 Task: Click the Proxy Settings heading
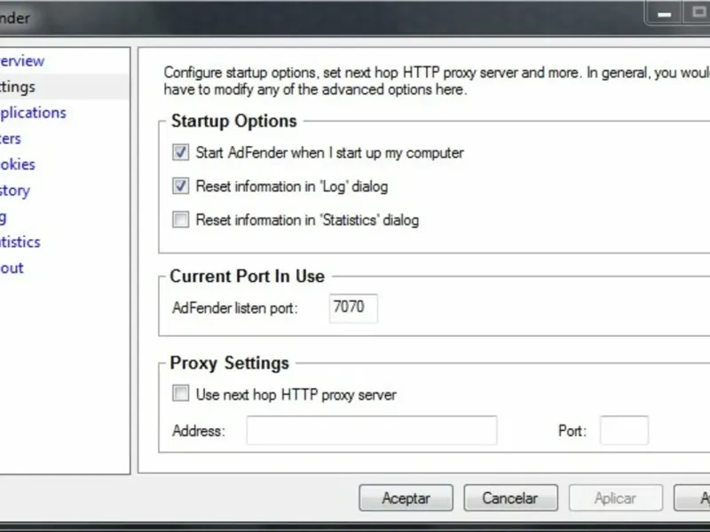(230, 364)
